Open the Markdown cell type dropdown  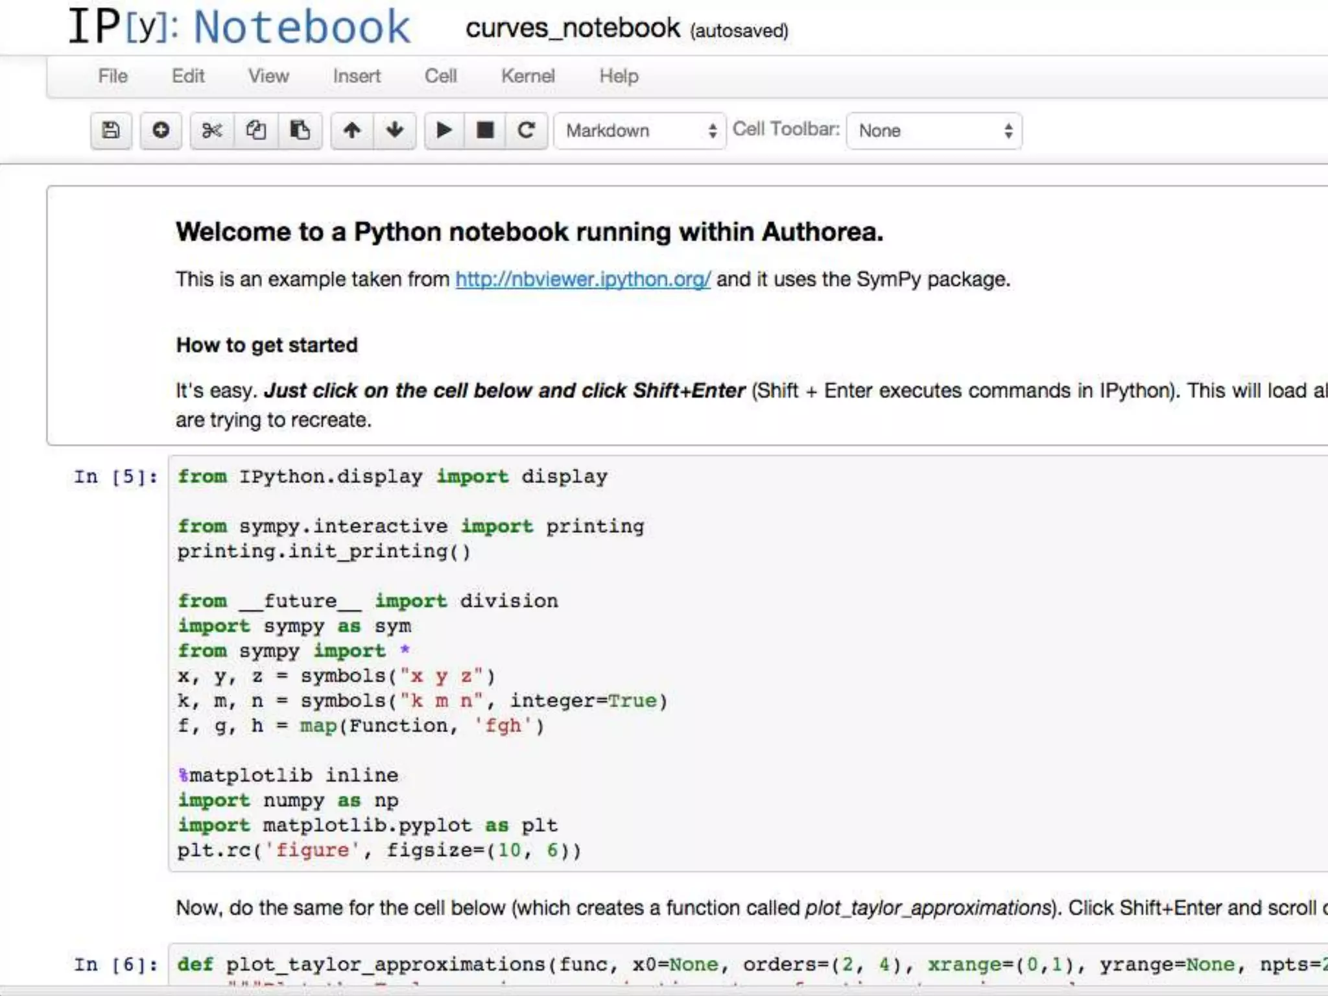[639, 131]
